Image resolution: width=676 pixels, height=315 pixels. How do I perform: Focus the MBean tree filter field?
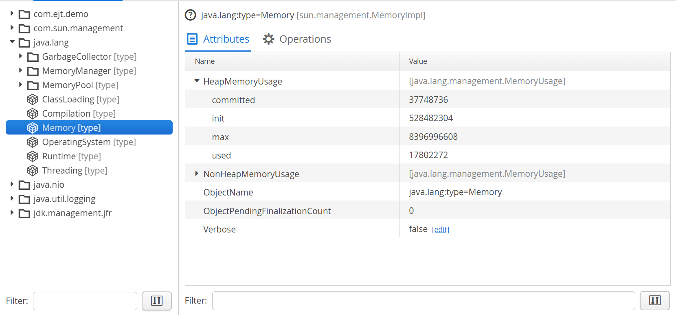(x=85, y=301)
